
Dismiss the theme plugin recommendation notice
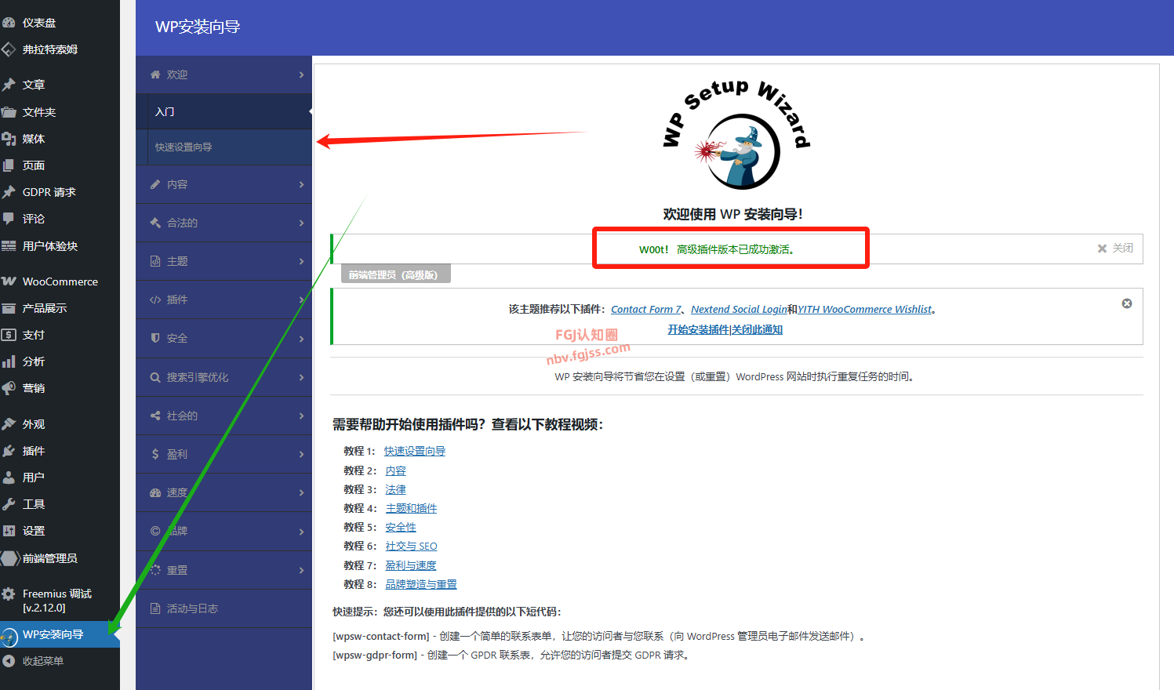pos(1127,303)
